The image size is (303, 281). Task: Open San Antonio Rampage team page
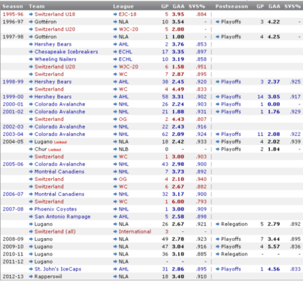[63, 216]
